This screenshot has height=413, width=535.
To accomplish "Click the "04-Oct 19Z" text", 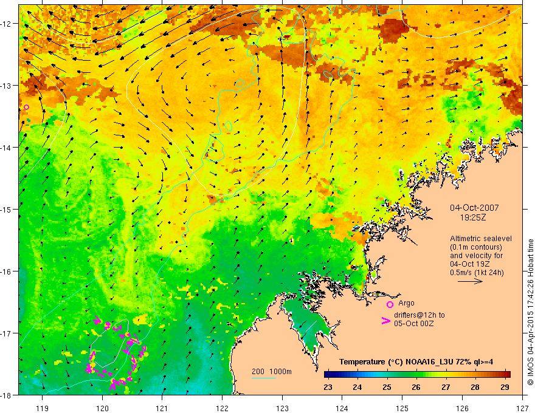I will click(x=469, y=264).
